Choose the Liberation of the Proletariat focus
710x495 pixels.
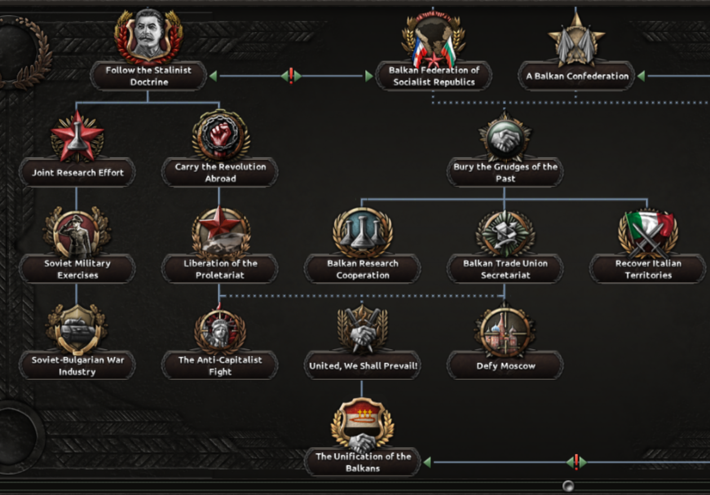[x=220, y=269]
